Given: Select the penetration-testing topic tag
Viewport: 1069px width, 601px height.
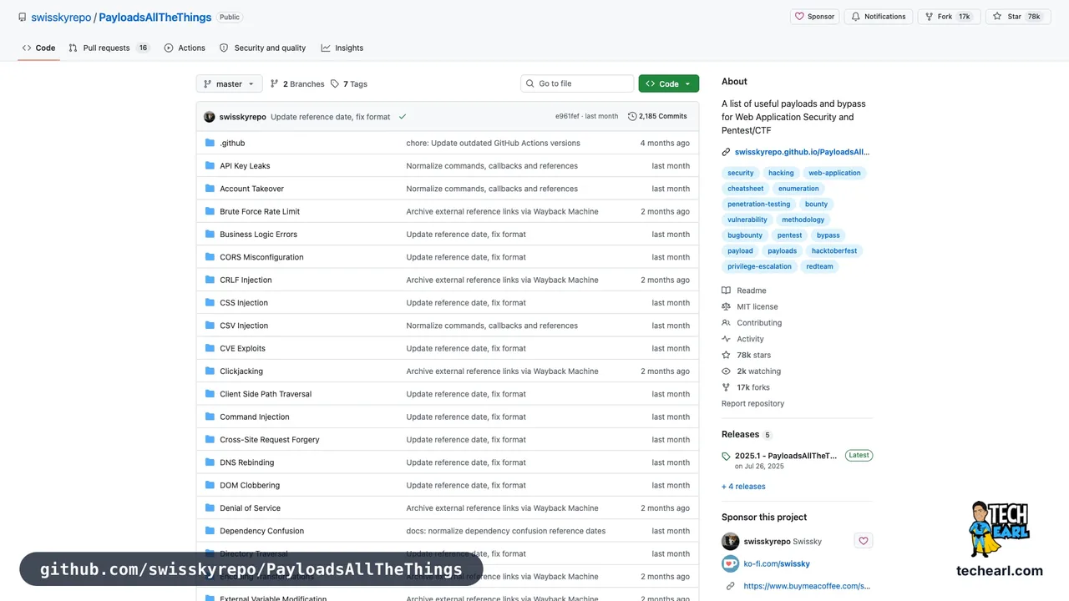Looking at the screenshot, I should [x=758, y=204].
